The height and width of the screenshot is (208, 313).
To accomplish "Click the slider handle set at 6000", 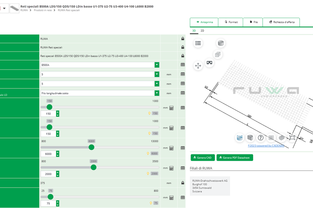I will [91, 147].
